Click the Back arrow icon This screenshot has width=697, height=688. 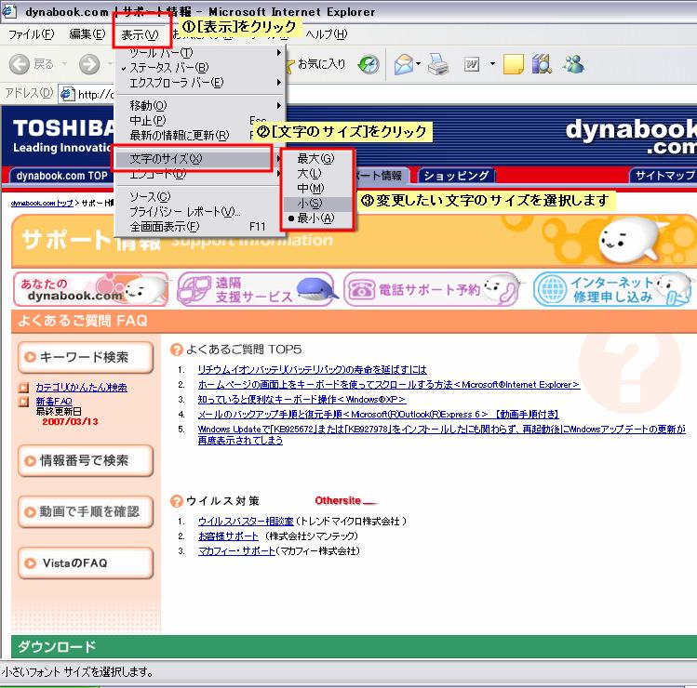[x=20, y=64]
